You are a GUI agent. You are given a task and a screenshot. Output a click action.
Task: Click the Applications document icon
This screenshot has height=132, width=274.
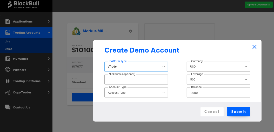8,21
